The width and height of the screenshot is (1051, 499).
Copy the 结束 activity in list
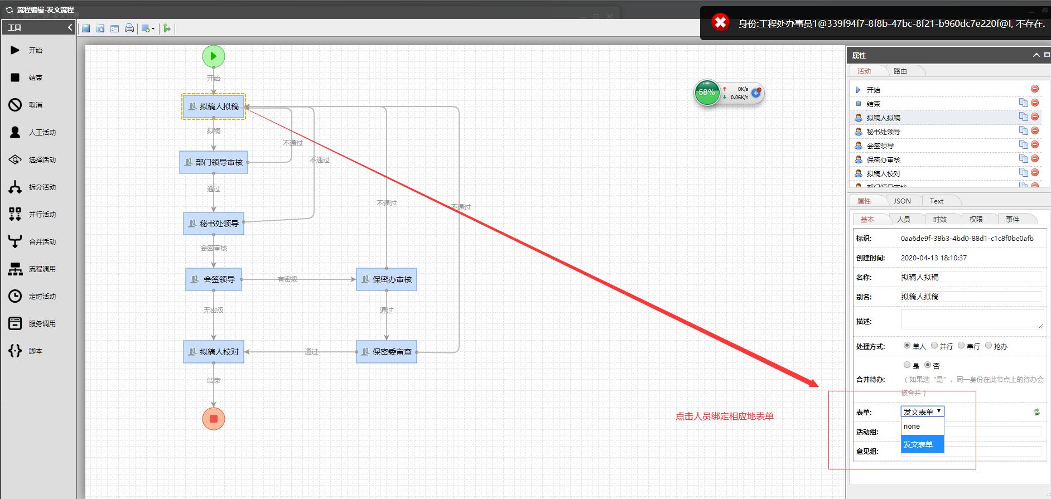(1023, 103)
